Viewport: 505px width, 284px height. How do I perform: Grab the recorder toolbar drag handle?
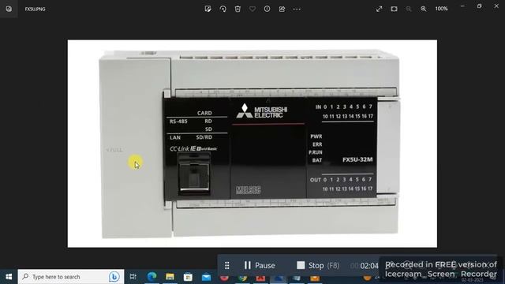tap(226, 265)
